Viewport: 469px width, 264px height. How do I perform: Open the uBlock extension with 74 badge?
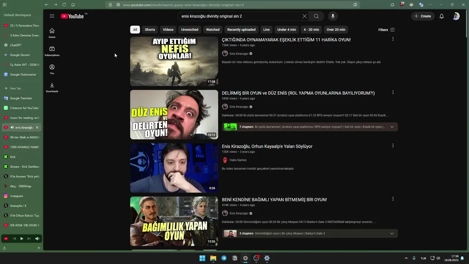(x=402, y=5)
